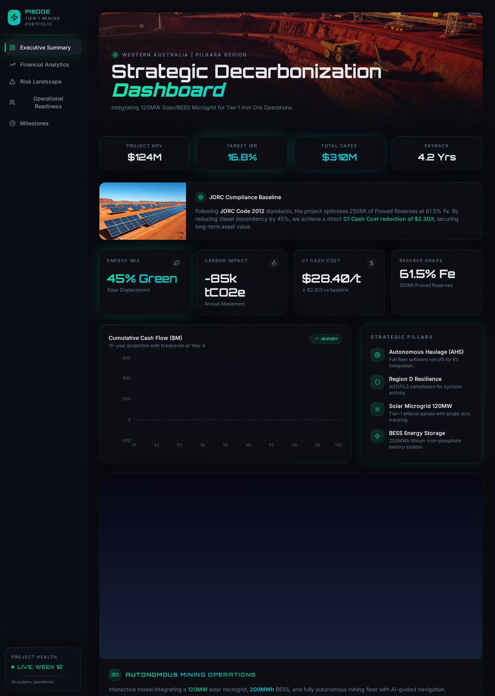This screenshot has height=696, width=495.
Task: Click the C1 Cash Cost reduction highlighted text
Action: pyautogui.click(x=389, y=219)
